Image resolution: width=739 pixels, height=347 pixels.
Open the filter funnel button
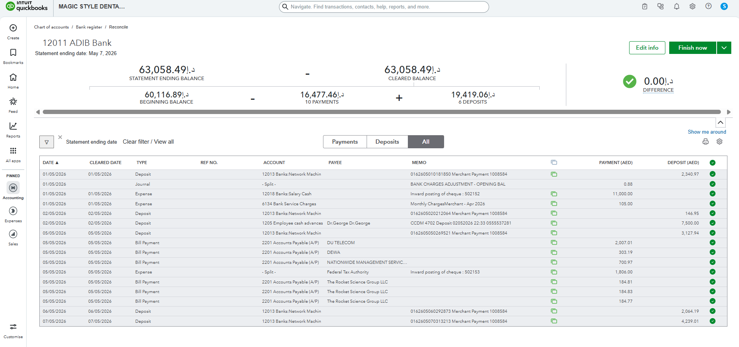[47, 142]
